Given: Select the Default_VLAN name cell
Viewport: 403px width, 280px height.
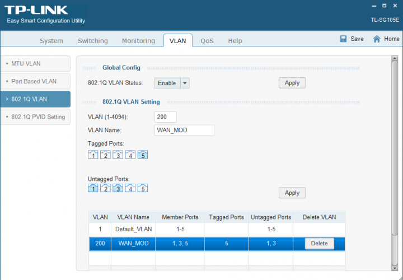Looking at the screenshot, I should click(133, 229).
